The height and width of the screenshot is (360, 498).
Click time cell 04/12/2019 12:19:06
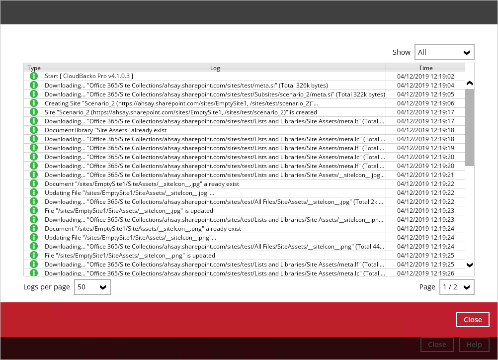coord(425,103)
